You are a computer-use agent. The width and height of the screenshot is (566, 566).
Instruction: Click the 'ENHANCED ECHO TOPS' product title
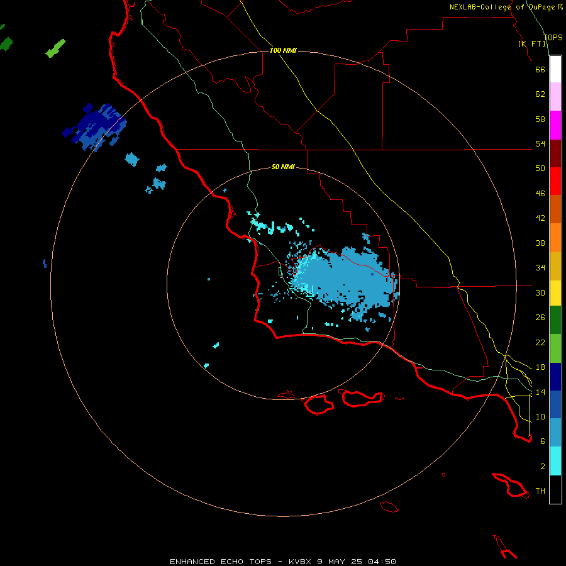(221, 562)
